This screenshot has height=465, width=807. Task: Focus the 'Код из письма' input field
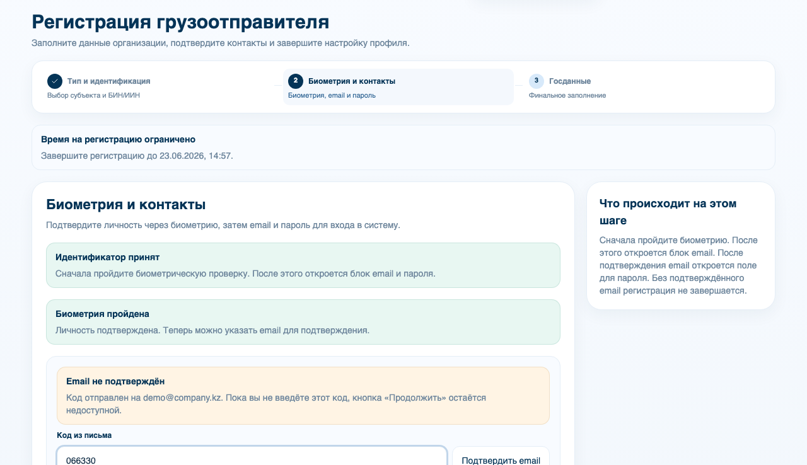pyautogui.click(x=252, y=456)
